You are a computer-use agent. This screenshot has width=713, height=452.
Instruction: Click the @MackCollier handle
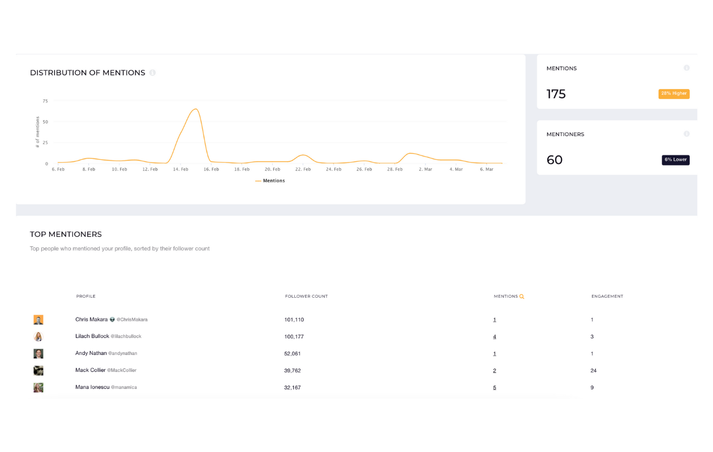point(122,371)
